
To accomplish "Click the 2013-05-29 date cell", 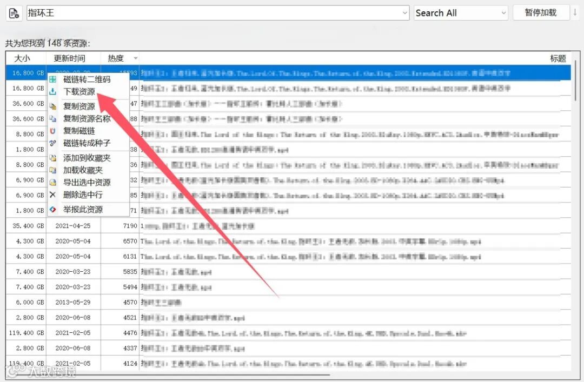I will 73,303.
